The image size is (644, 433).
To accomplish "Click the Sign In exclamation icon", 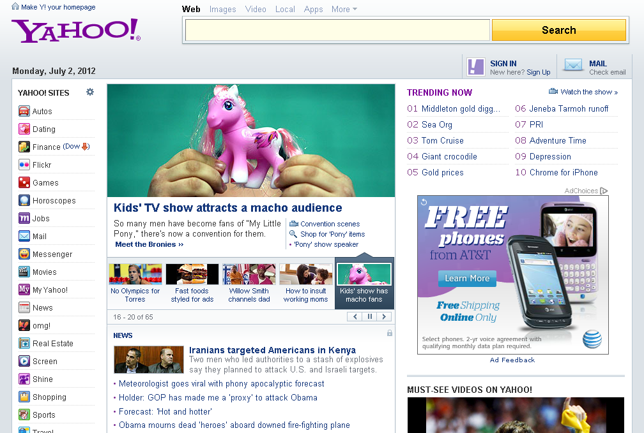I will (476, 66).
